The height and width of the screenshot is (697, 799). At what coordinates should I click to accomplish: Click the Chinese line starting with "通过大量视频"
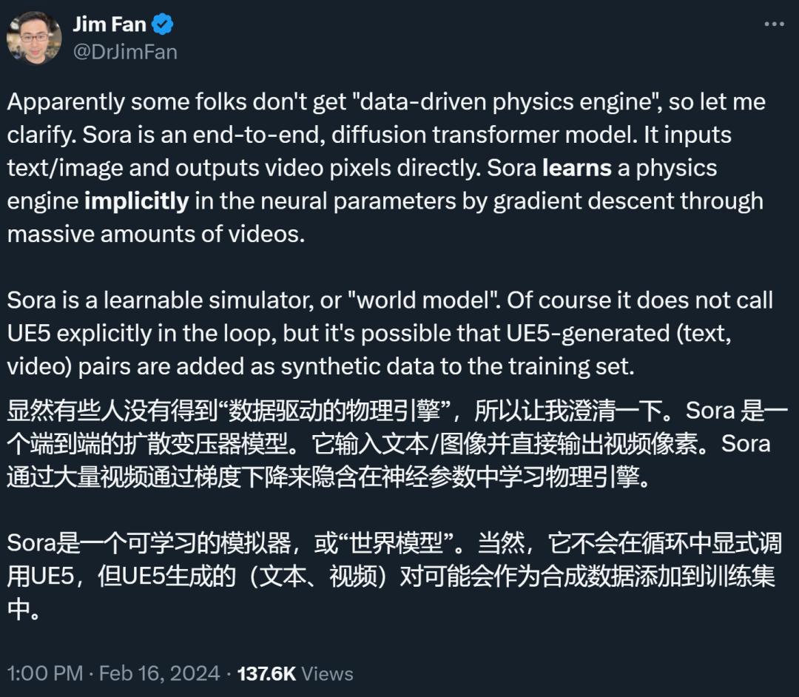click(x=330, y=477)
